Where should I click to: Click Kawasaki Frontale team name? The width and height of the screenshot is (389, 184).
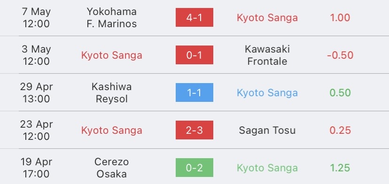(267, 55)
